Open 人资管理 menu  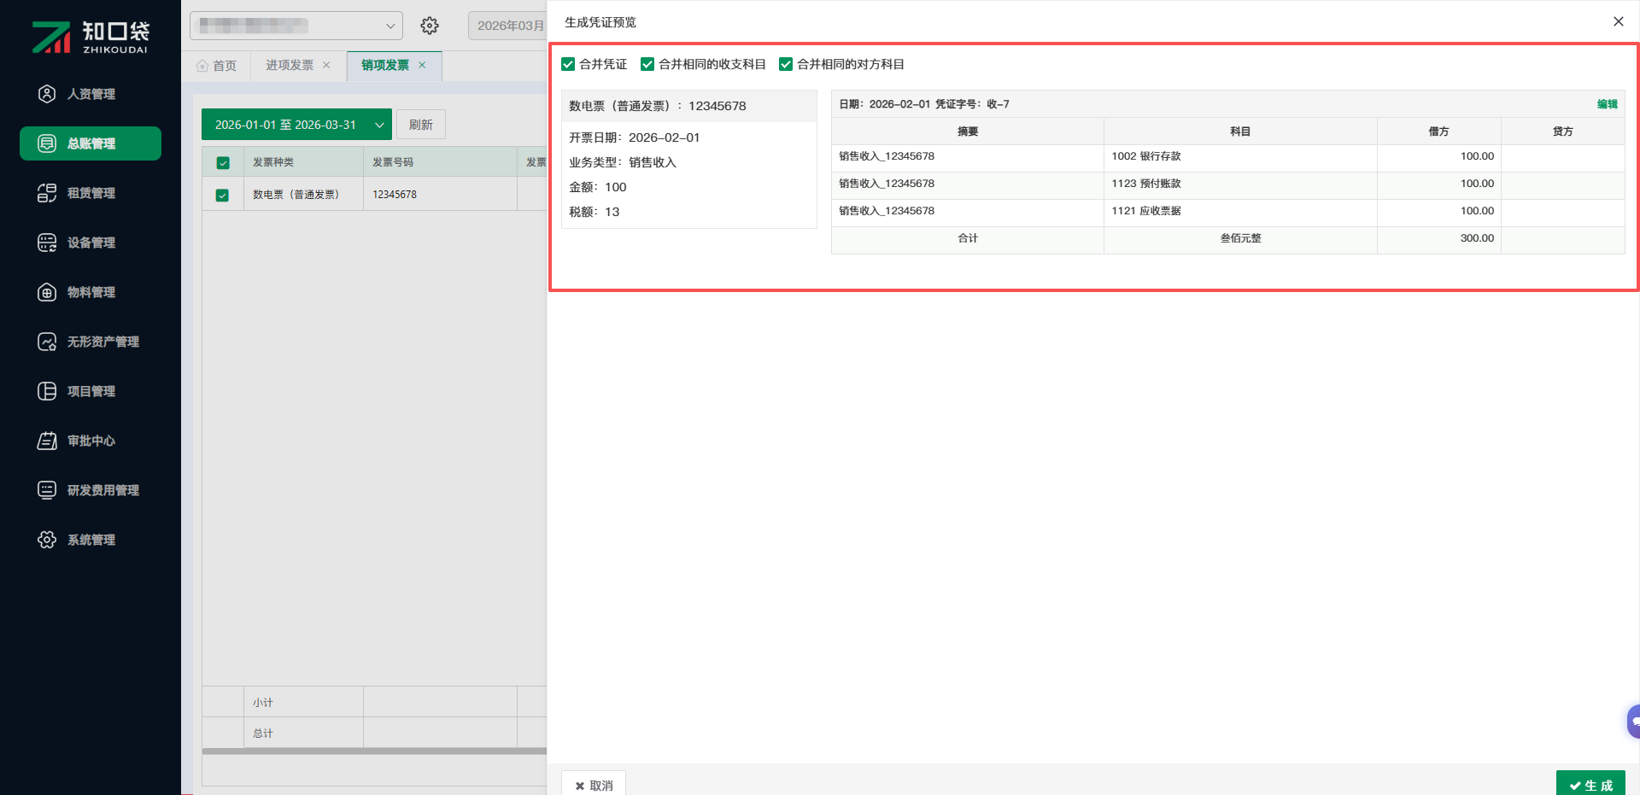tap(91, 94)
